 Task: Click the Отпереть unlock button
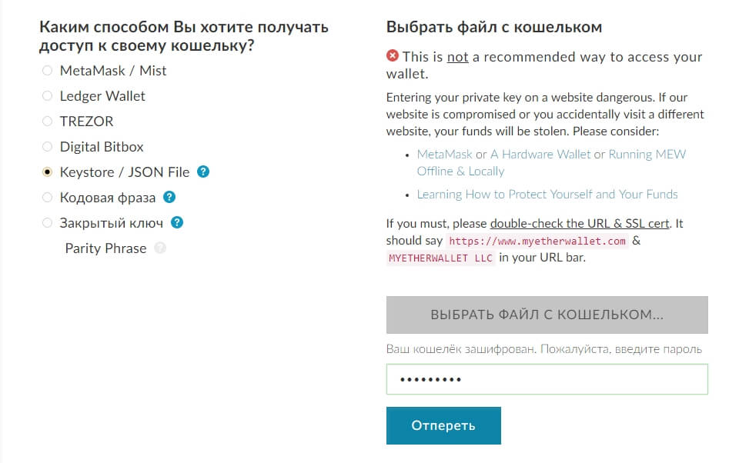pyautogui.click(x=443, y=425)
